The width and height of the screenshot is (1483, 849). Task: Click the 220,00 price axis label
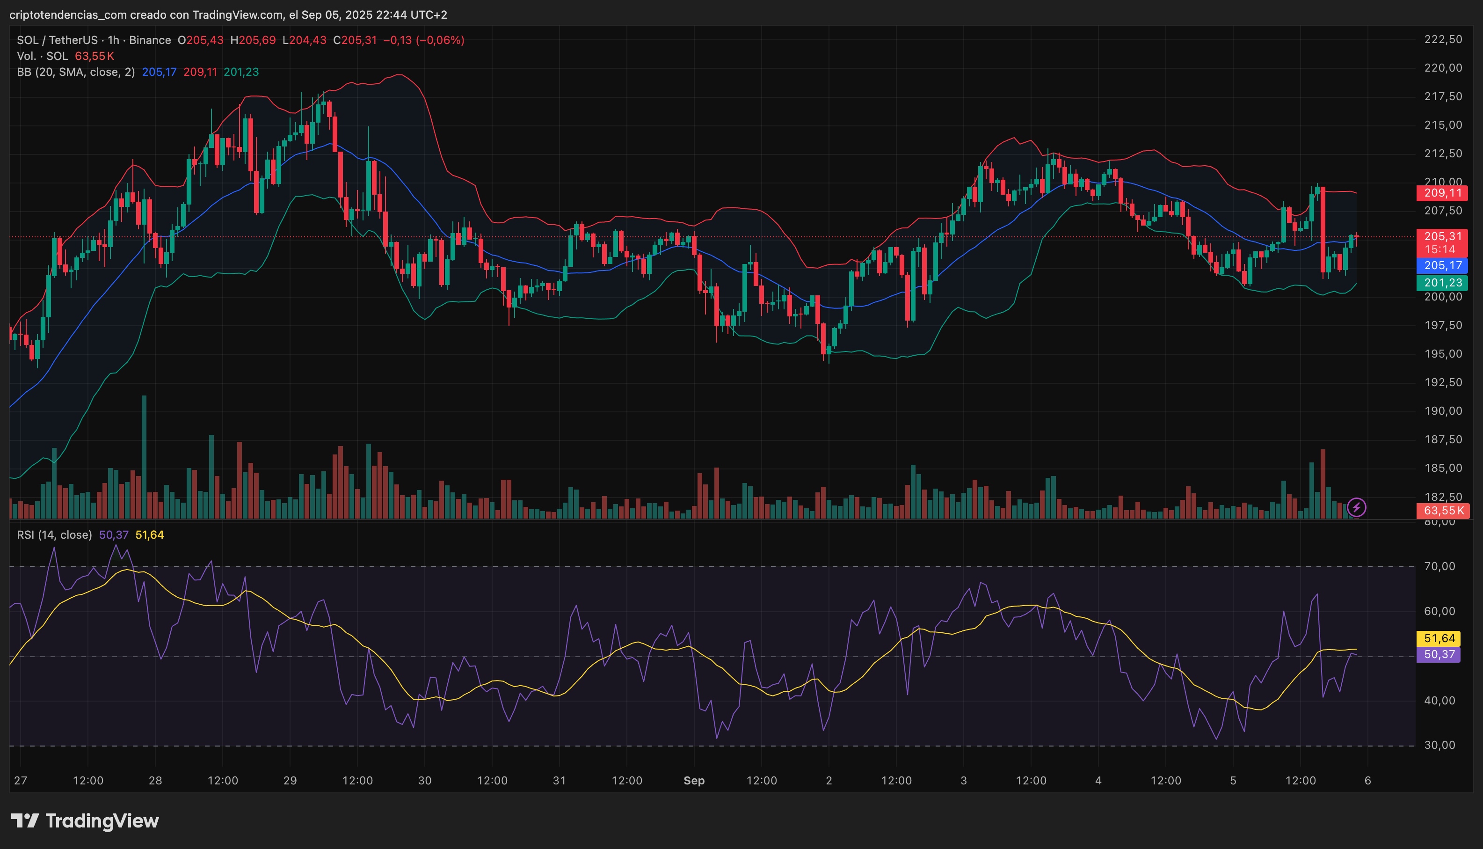pos(1443,68)
